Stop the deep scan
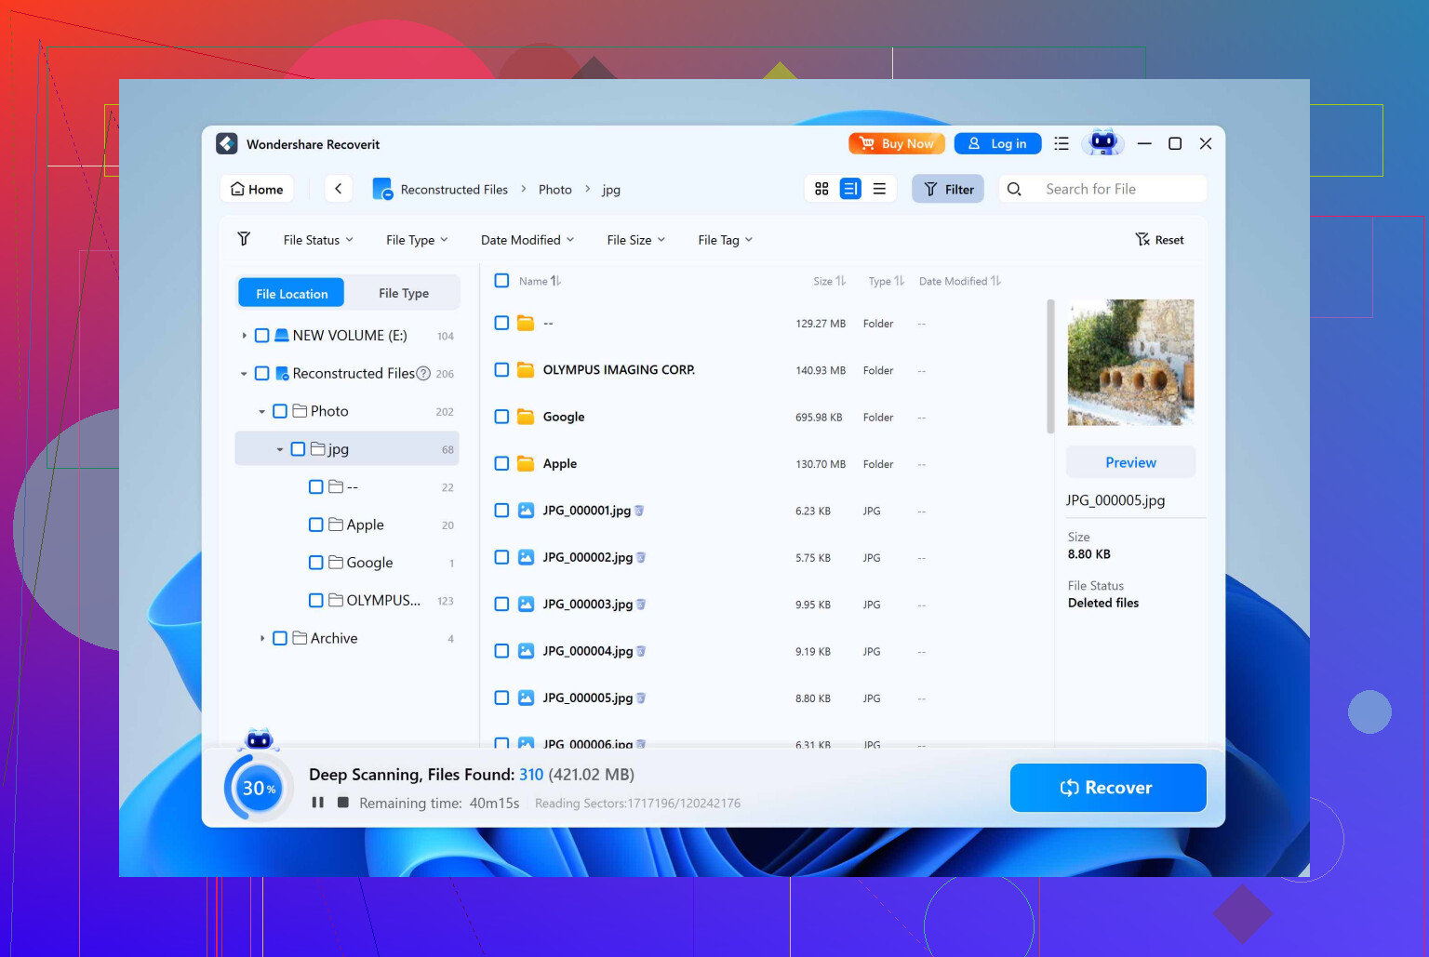1429x957 pixels. click(343, 803)
